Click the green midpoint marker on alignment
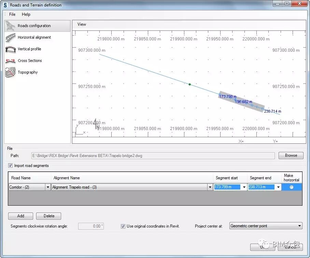This screenshot has height=258, width=310. pyautogui.click(x=190, y=84)
